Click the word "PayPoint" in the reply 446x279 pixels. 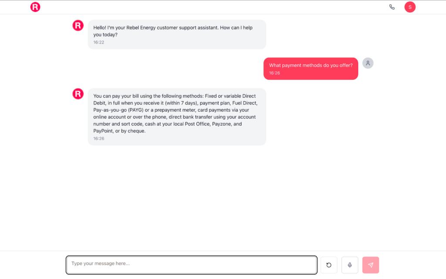point(103,131)
